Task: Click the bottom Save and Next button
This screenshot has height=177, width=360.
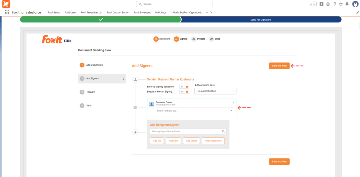Action: pyautogui.click(x=279, y=161)
